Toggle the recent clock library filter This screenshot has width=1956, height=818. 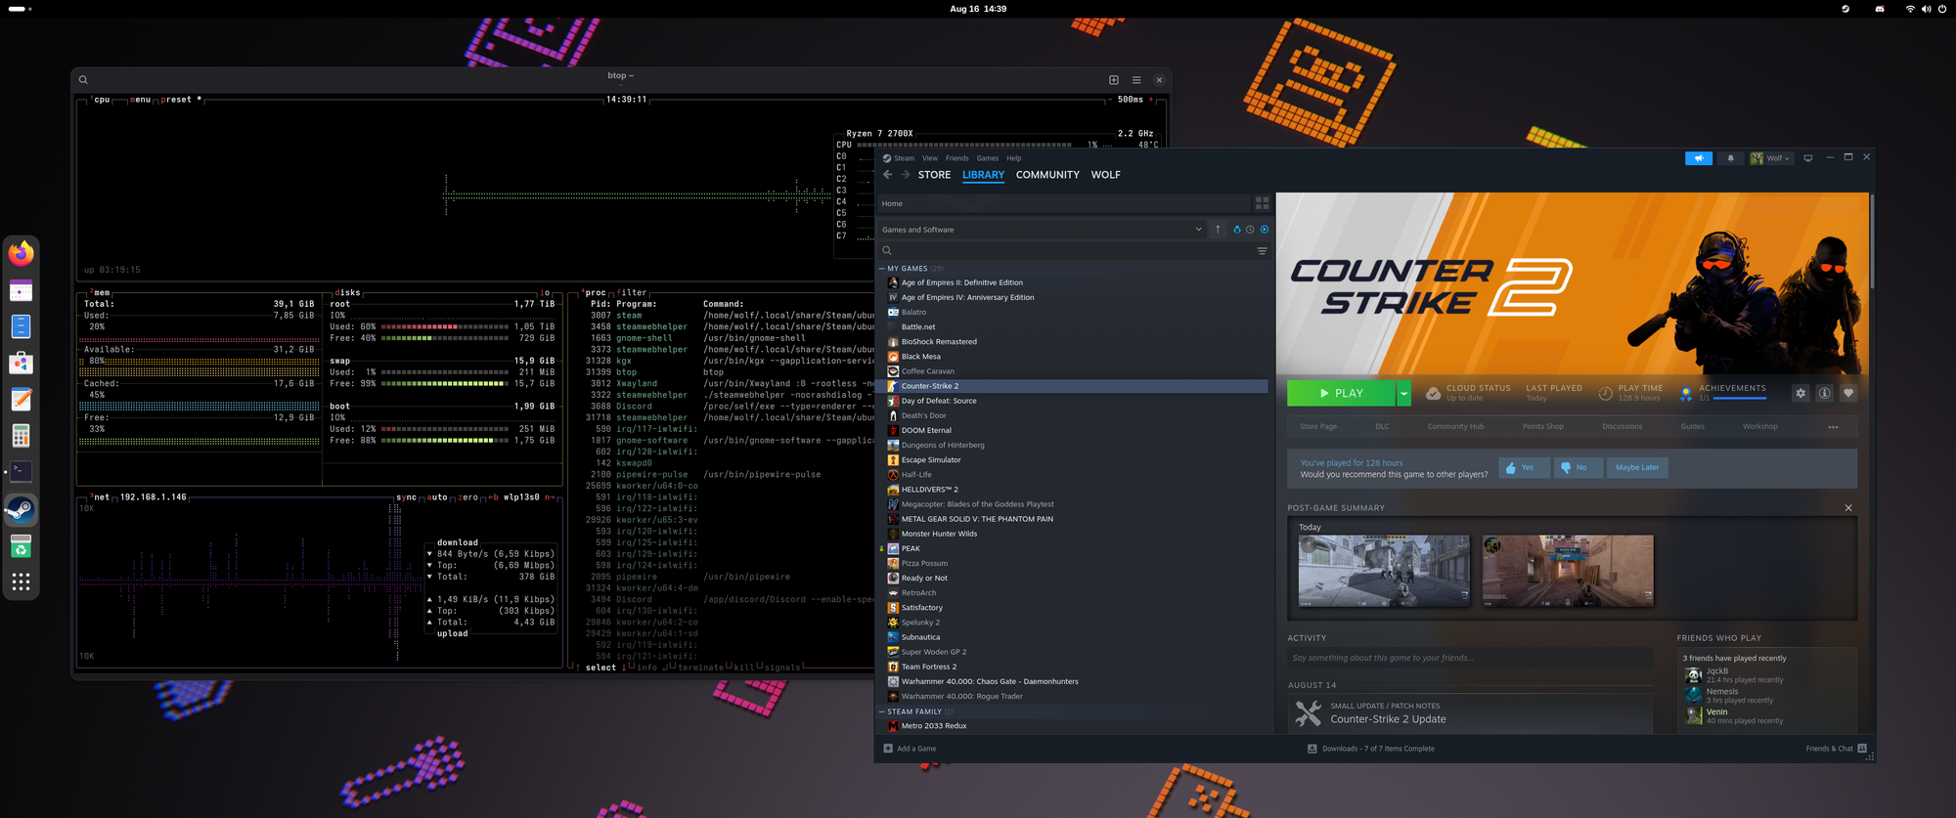(x=1250, y=230)
